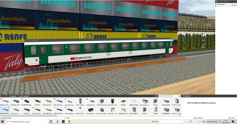Select the 9000 Series R.E. model
This screenshot has width=237, height=124.
coord(59,102)
